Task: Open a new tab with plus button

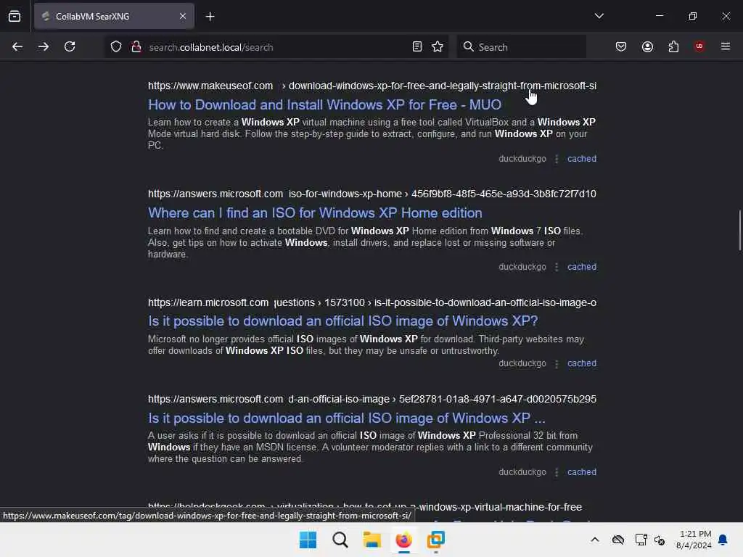Action: pyautogui.click(x=210, y=17)
